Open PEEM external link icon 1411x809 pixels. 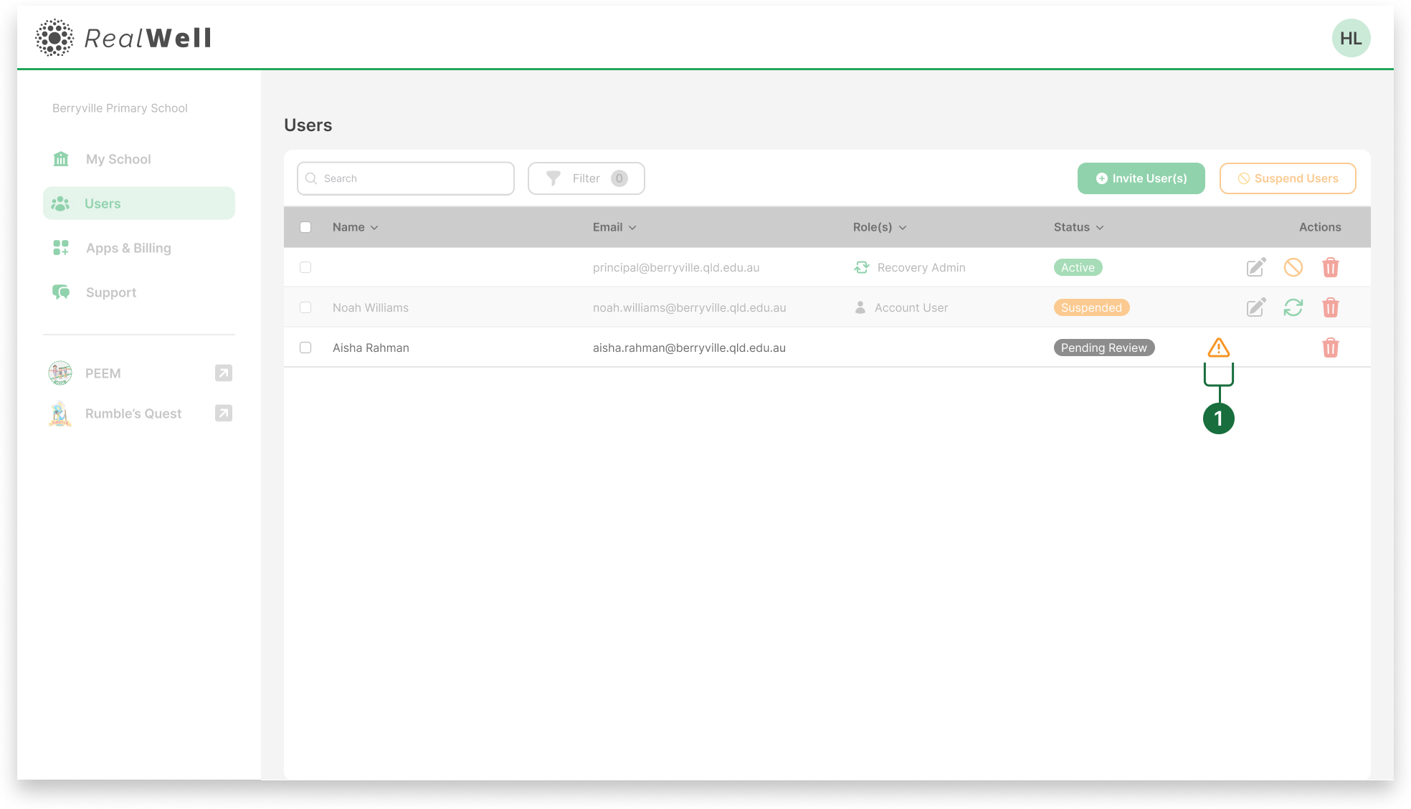click(224, 373)
